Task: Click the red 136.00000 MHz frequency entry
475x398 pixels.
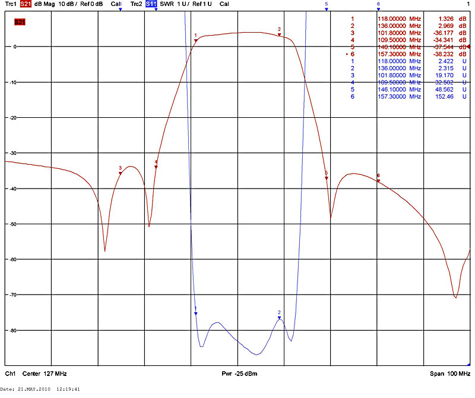Action: tap(399, 26)
